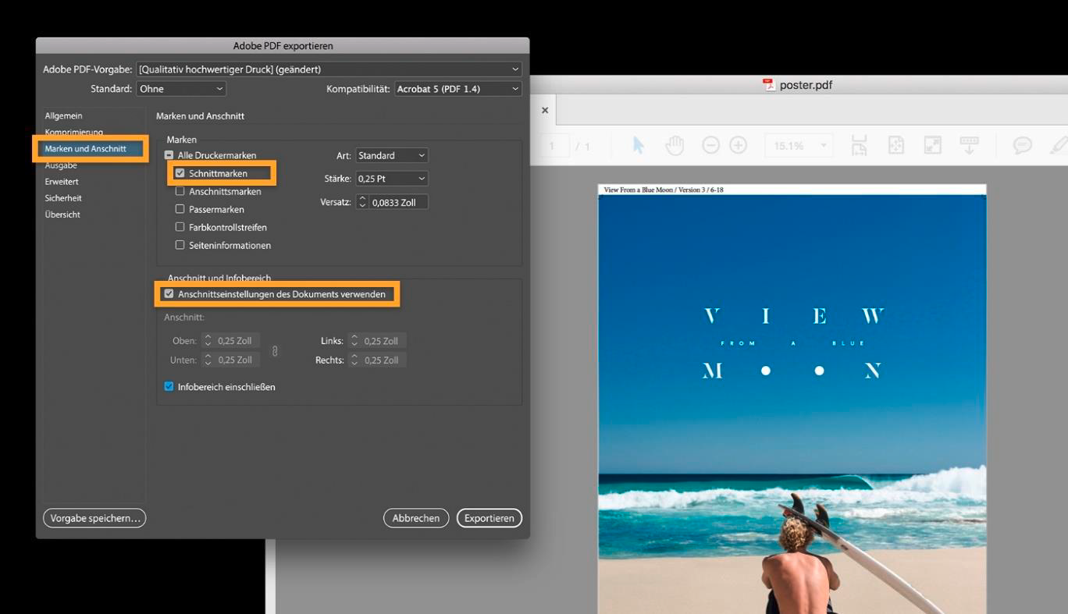Toggle the chain link icon between bleed values
The width and height of the screenshot is (1068, 614).
click(x=274, y=351)
